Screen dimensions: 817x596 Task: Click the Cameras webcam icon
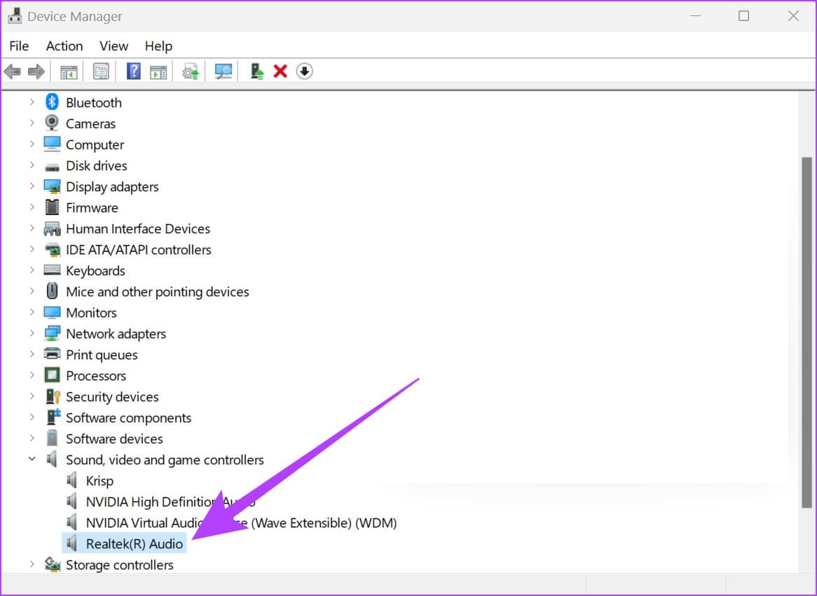(x=52, y=123)
